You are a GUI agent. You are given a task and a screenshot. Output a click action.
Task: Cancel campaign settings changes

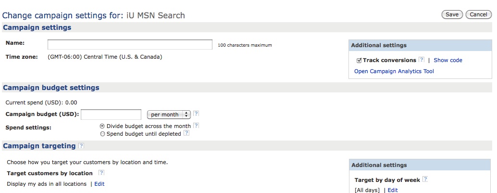click(478, 14)
